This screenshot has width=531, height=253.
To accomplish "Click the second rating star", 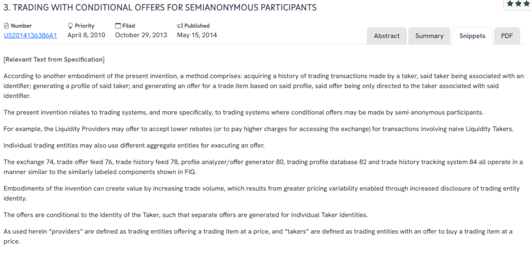I will [x=519, y=4].
